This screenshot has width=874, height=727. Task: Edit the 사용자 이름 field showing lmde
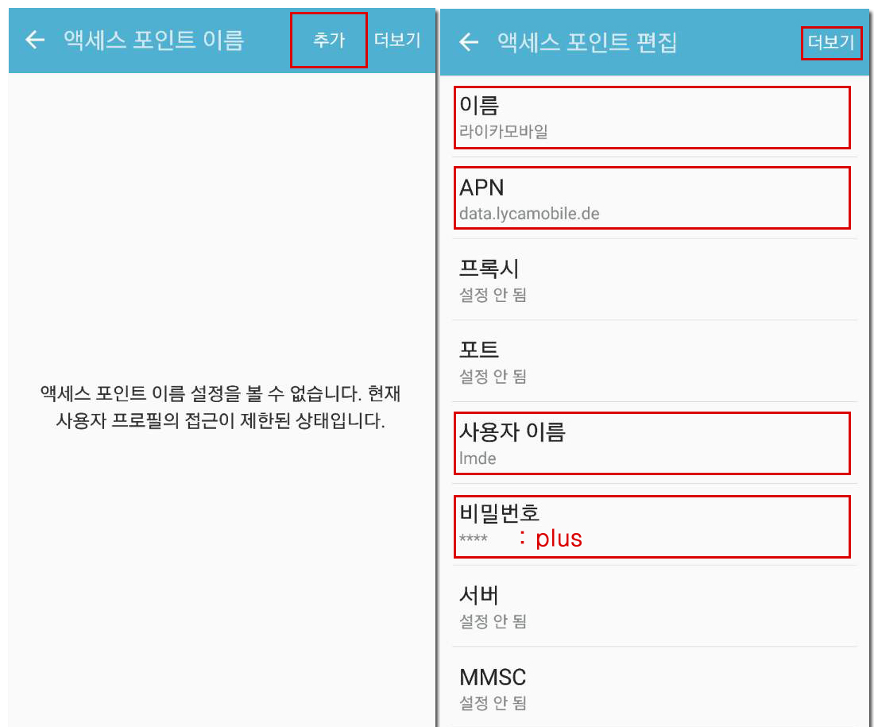(x=652, y=443)
